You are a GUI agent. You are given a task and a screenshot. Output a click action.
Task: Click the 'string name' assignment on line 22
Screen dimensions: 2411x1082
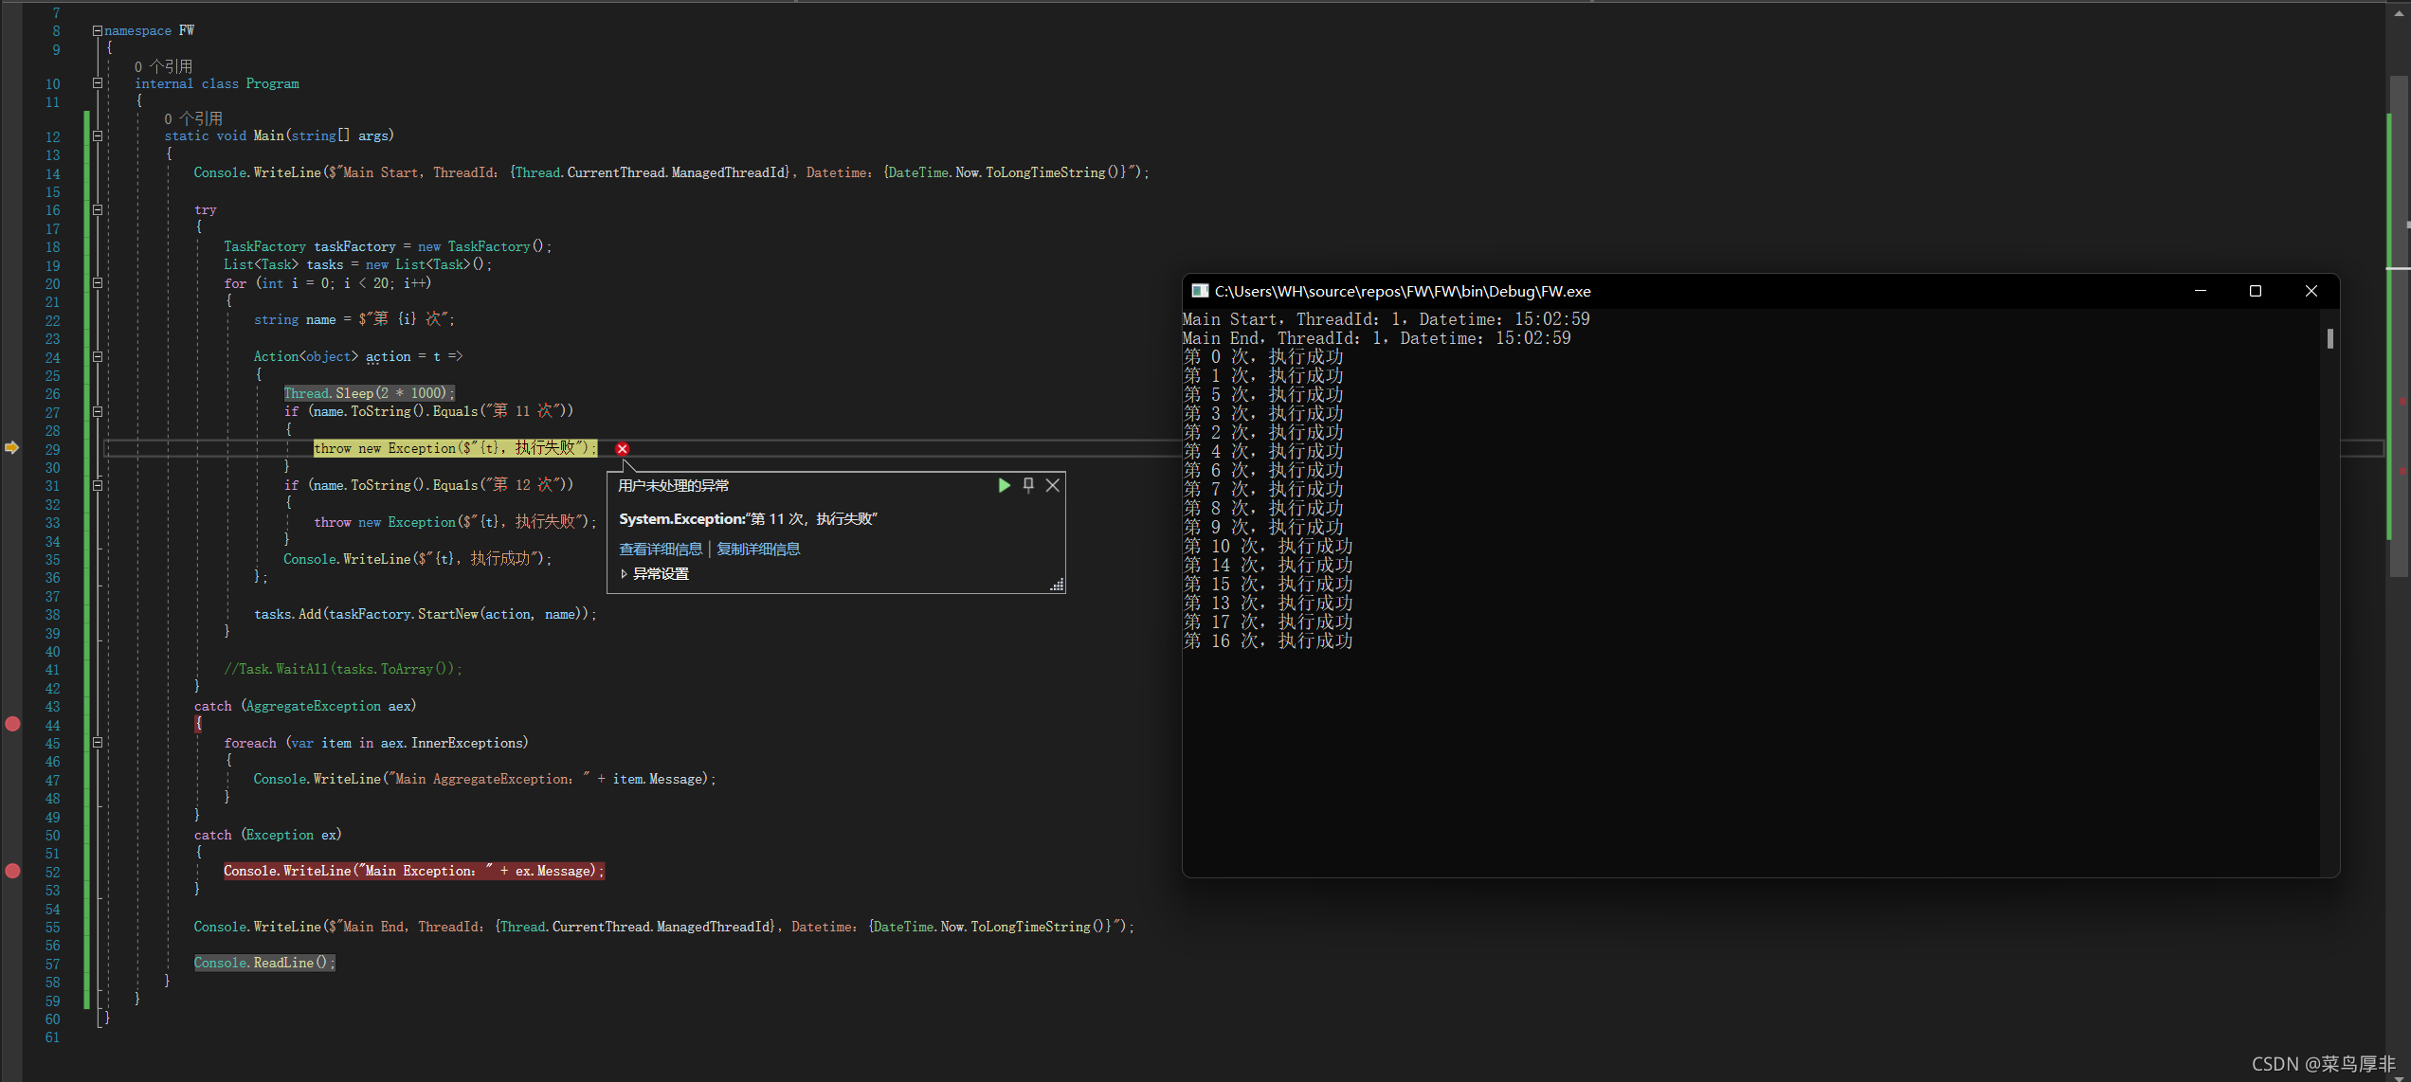pos(354,319)
